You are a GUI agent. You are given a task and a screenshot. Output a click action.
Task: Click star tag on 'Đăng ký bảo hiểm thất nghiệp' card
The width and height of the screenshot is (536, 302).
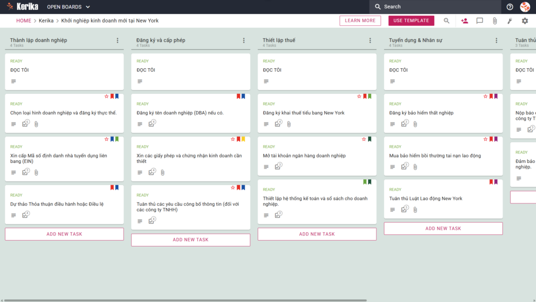pos(485,96)
